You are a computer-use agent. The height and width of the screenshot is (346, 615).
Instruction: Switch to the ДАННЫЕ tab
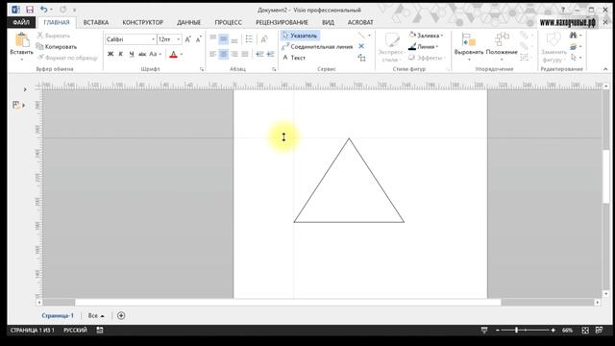pyautogui.click(x=188, y=22)
